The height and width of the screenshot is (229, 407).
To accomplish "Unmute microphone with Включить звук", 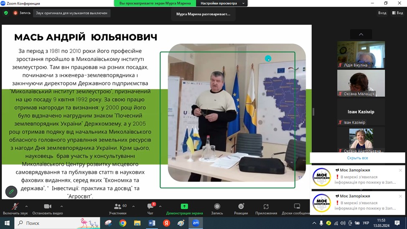I will point(15,209).
